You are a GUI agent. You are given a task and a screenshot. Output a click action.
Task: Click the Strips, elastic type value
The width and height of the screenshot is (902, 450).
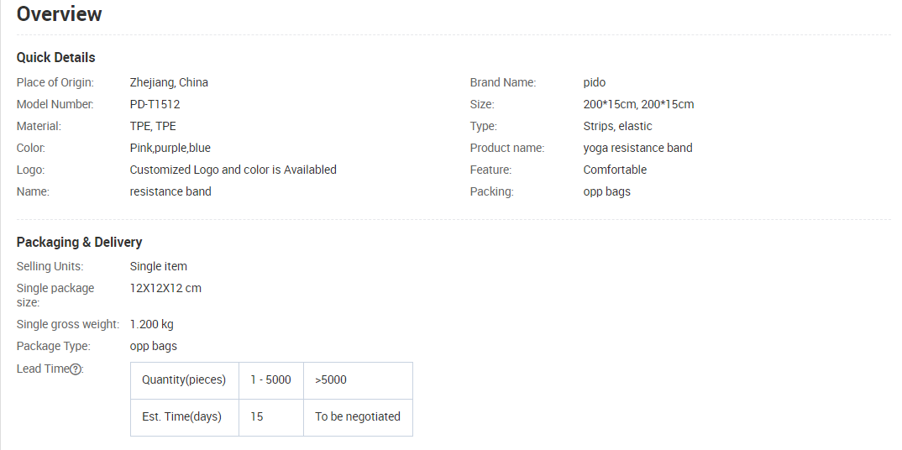617,127
